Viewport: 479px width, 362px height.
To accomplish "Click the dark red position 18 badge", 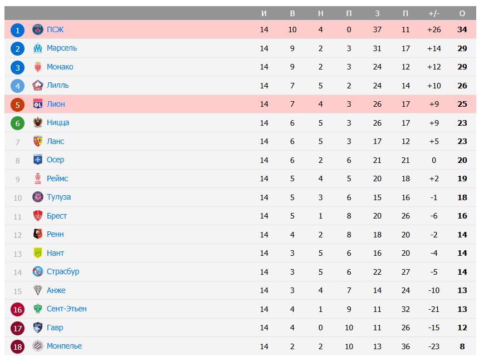I will click(17, 346).
